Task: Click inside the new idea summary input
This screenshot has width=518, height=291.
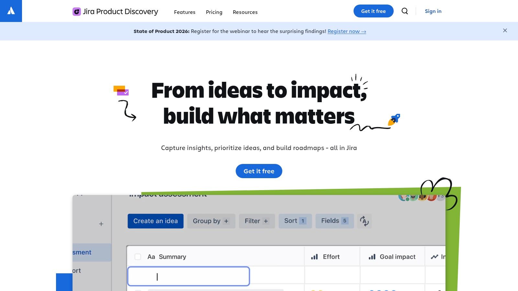Action: pyautogui.click(x=189, y=276)
